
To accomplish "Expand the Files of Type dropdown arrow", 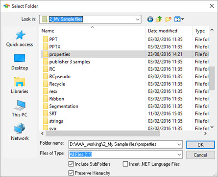I will click(179, 155).
